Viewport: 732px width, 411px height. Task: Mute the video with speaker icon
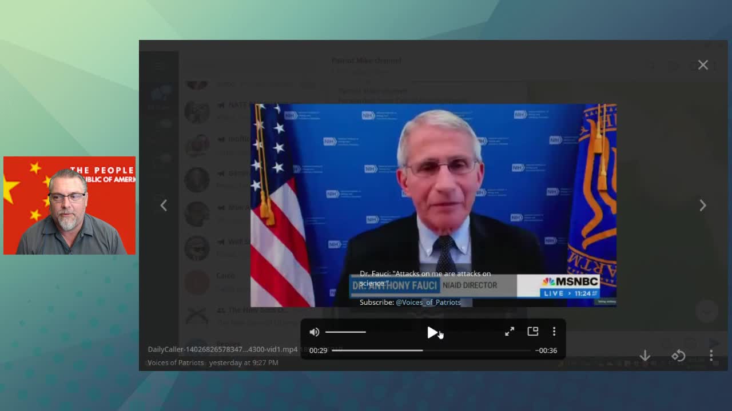coord(315,332)
